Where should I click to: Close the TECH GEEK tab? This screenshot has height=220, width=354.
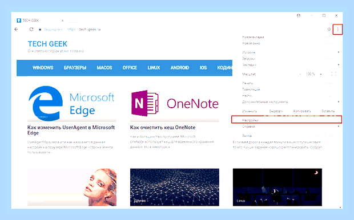click(x=63, y=21)
